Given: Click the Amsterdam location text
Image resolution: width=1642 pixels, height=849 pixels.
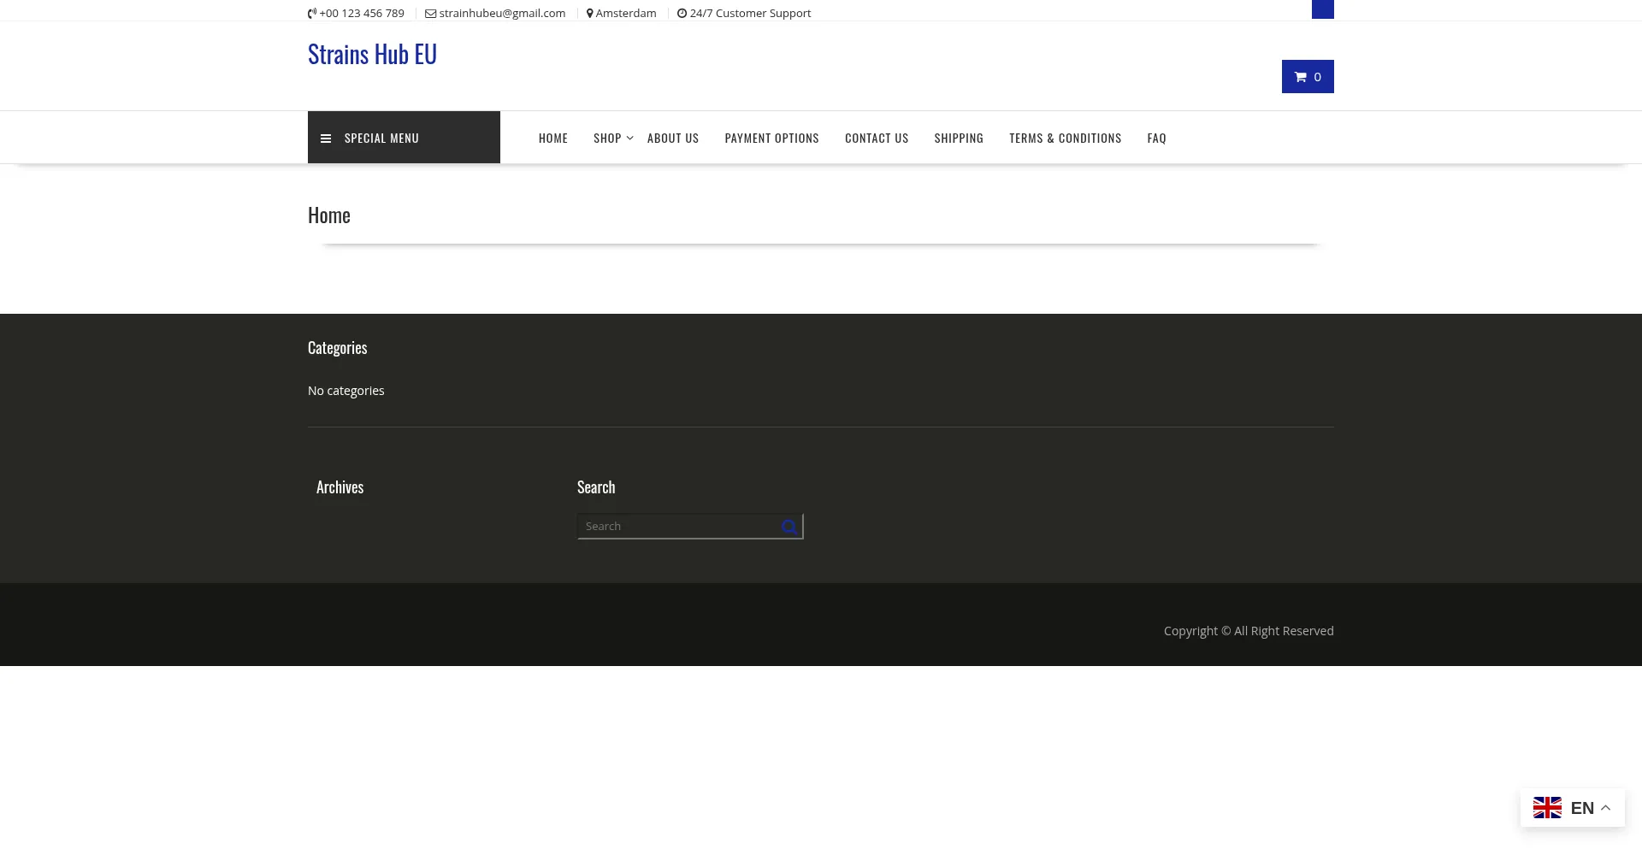Looking at the screenshot, I should coord(626,13).
